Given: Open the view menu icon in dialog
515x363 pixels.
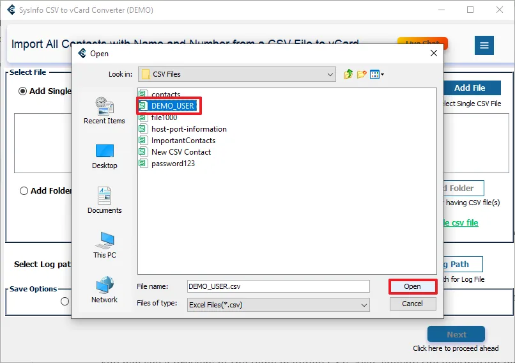Looking at the screenshot, I should click(x=377, y=74).
